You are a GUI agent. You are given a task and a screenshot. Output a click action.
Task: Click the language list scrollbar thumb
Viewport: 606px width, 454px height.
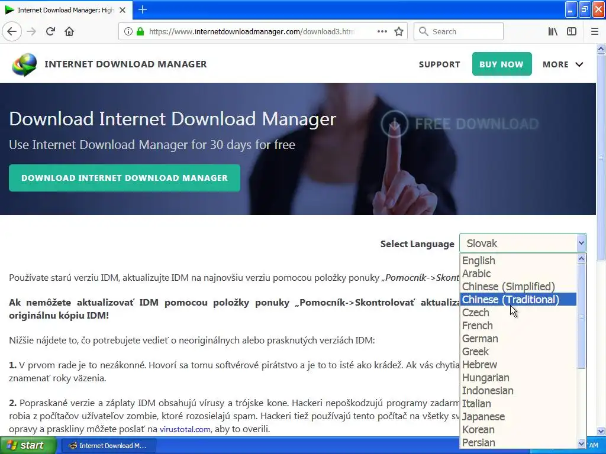tap(581, 317)
